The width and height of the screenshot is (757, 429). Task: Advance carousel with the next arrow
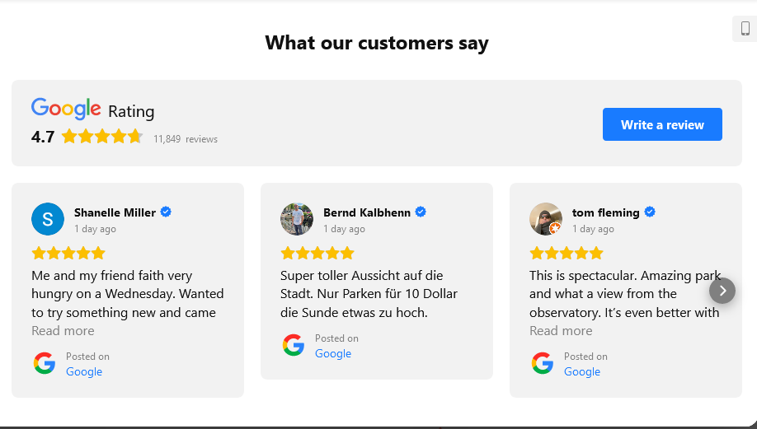coord(722,291)
